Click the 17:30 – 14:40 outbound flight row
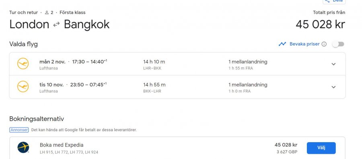 [177, 64]
